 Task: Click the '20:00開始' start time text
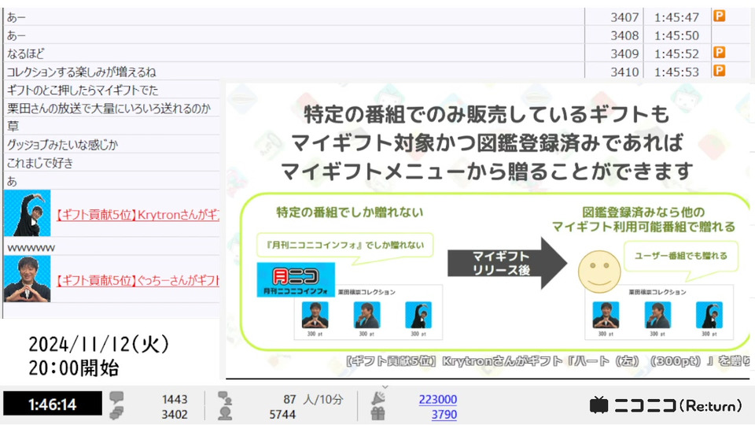(x=74, y=368)
